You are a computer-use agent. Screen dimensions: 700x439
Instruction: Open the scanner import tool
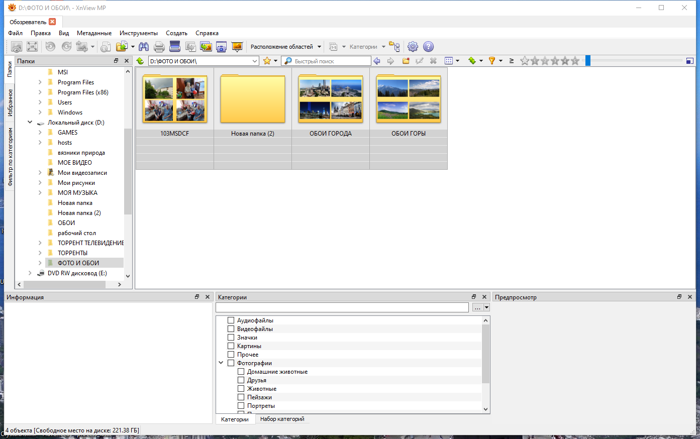(175, 47)
